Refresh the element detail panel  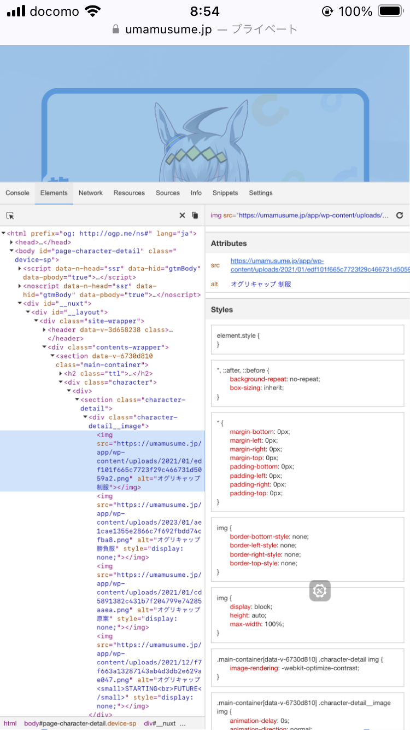click(400, 216)
